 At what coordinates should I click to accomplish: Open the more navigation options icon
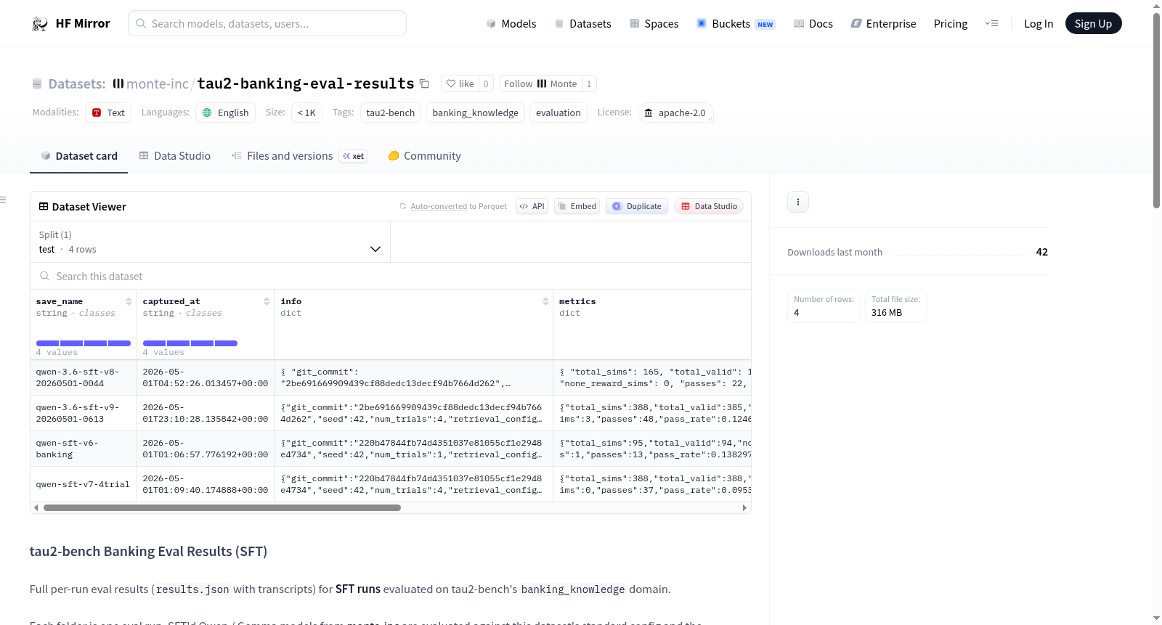[991, 24]
